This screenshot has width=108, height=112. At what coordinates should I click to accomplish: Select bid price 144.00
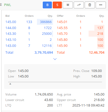[x=11, y=28]
